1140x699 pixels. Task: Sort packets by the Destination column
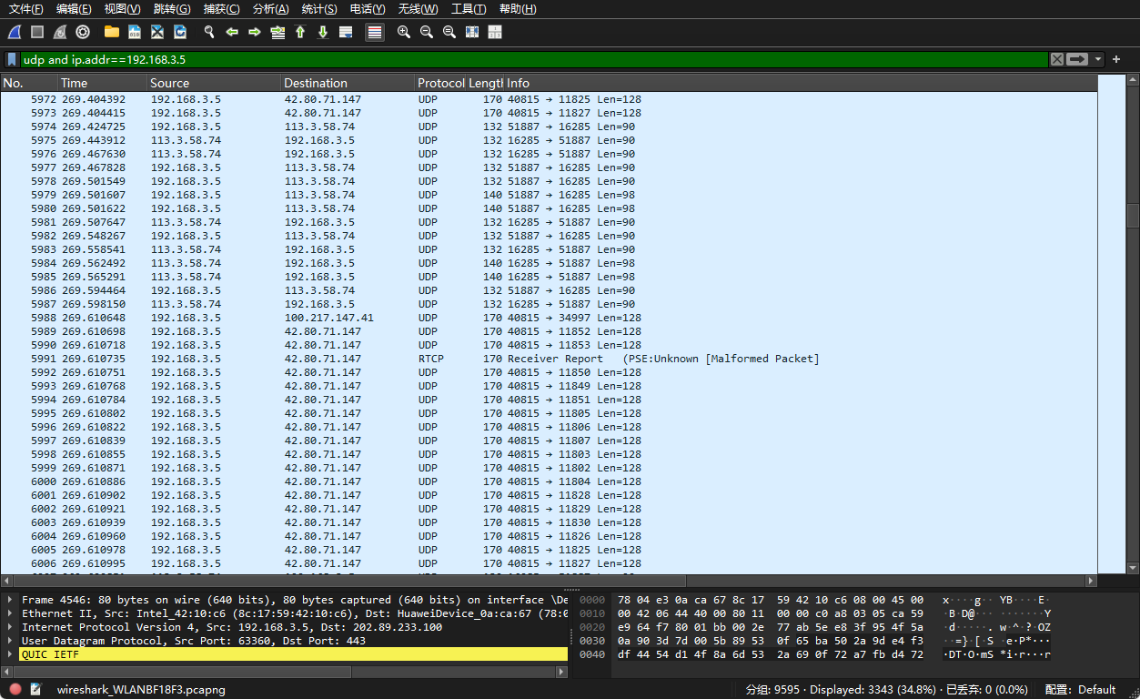point(348,83)
